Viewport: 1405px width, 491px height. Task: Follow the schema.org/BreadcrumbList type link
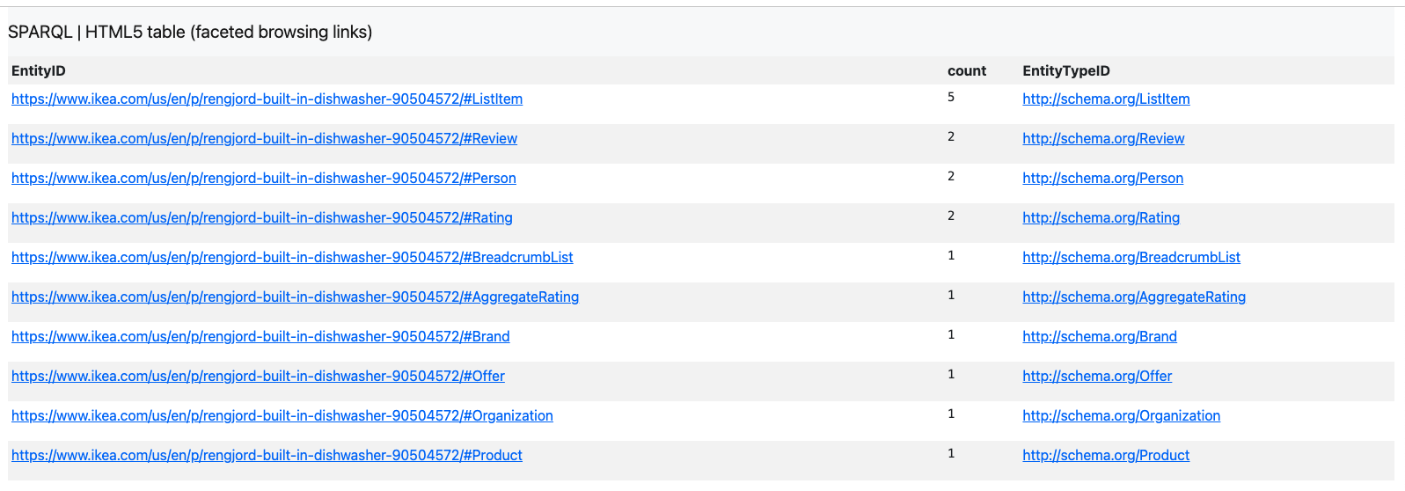click(1131, 258)
